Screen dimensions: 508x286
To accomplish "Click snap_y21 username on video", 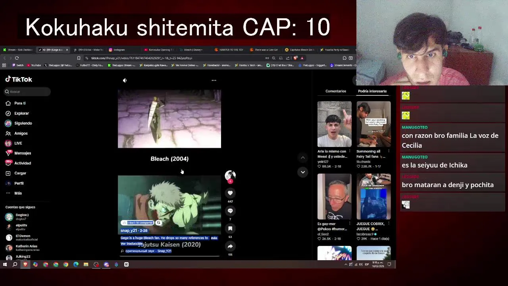I will point(129,230).
